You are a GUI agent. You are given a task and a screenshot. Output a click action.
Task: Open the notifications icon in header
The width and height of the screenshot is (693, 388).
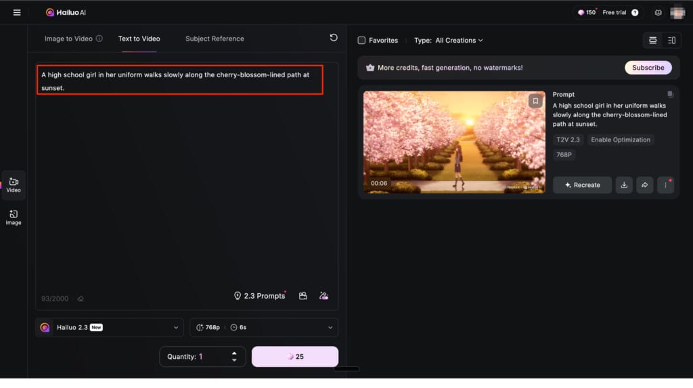point(658,12)
